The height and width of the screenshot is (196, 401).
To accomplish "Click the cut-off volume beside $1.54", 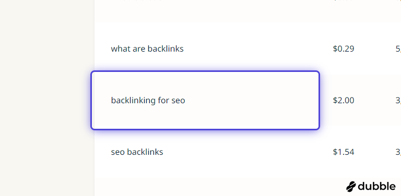I will (x=398, y=152).
